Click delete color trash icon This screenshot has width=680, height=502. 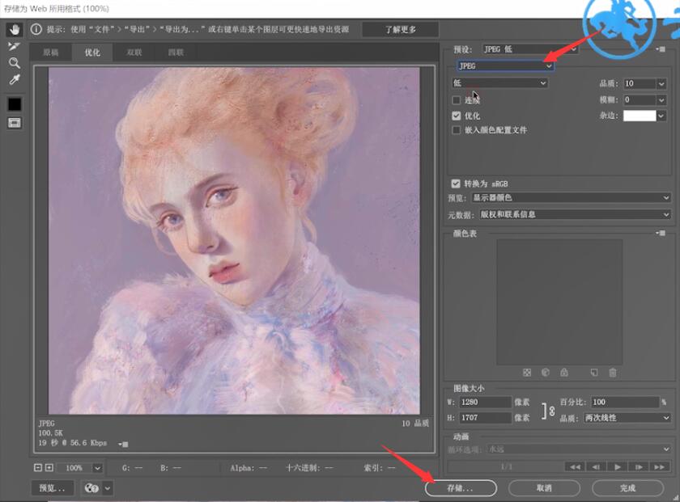(x=612, y=373)
